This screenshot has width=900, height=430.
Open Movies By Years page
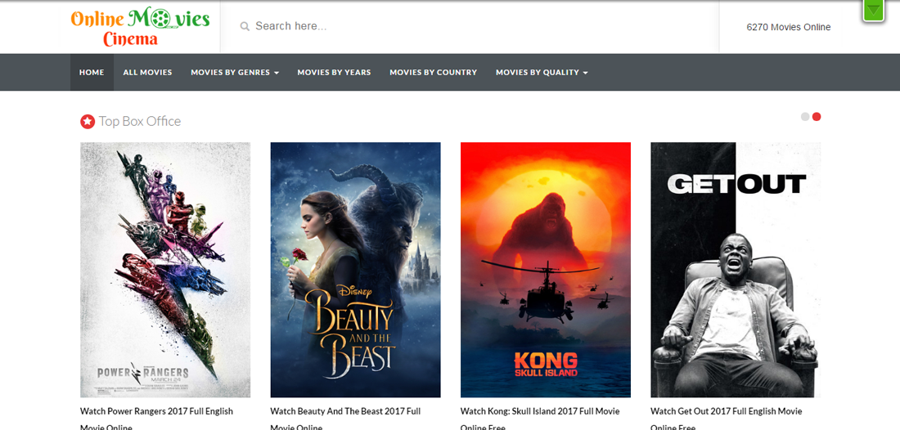tap(334, 72)
